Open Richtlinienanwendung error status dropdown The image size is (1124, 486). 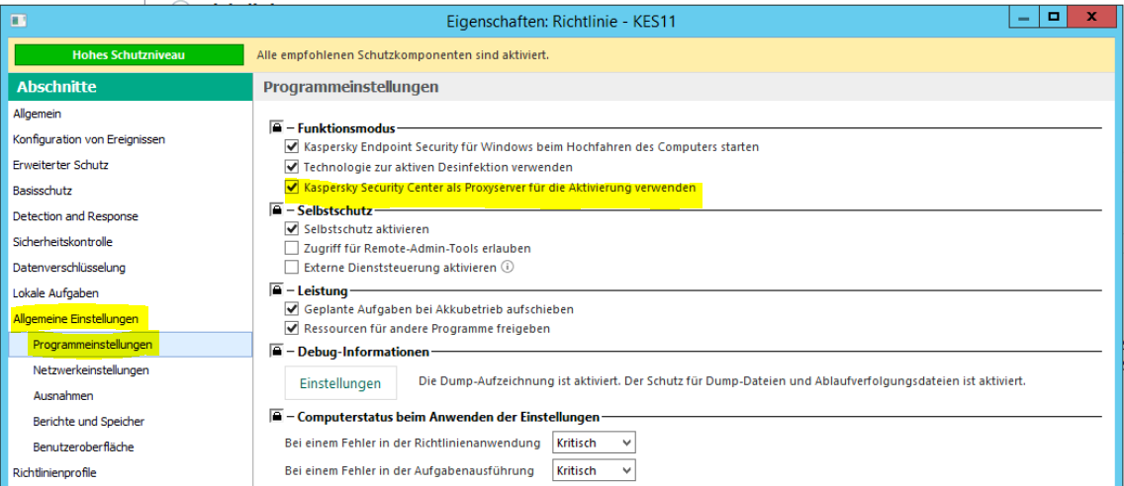click(x=595, y=444)
